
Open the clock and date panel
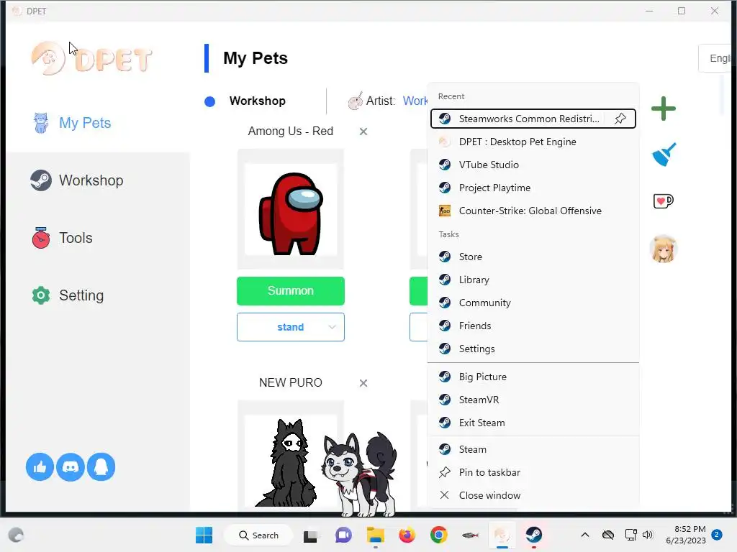pos(686,535)
